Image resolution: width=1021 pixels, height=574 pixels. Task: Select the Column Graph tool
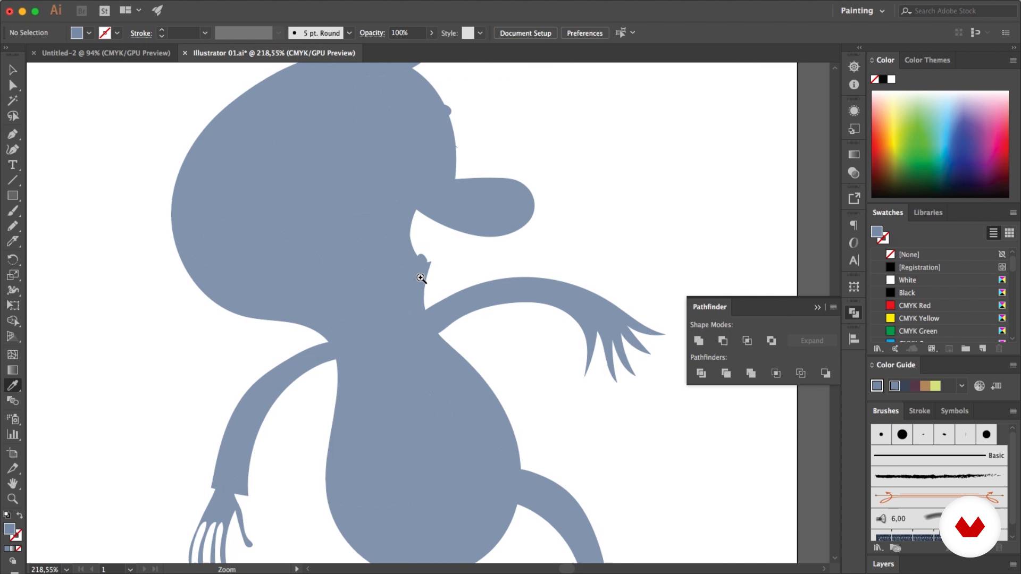(13, 434)
